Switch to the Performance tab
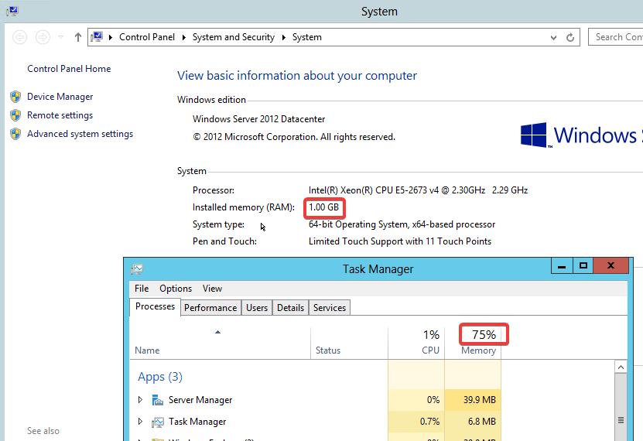The image size is (643, 441). (x=210, y=308)
